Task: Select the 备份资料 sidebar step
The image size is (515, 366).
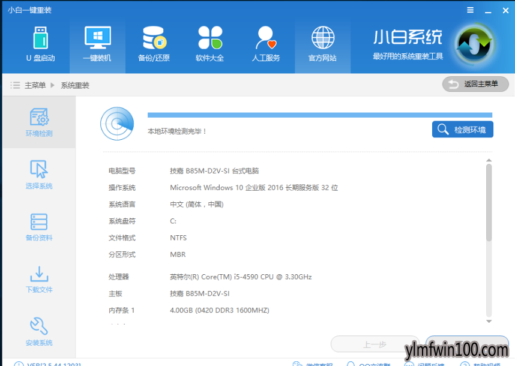Action: (x=39, y=227)
